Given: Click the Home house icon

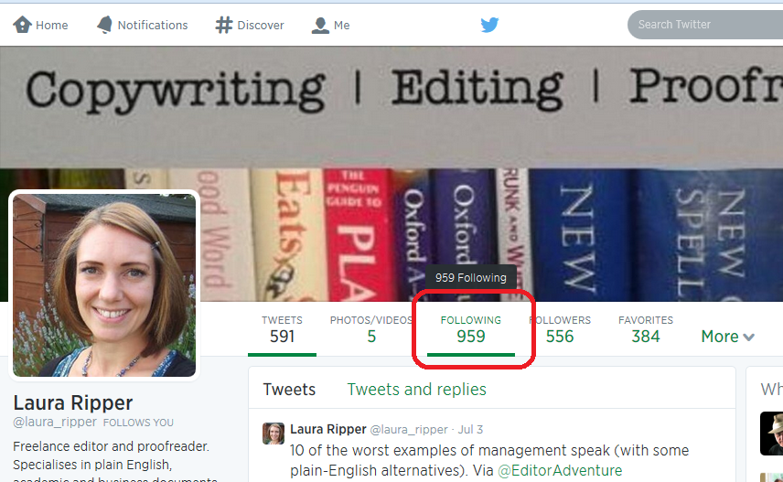Looking at the screenshot, I should point(23,25).
